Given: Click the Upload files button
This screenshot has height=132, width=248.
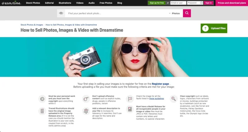Looking at the screenshot, I should click(214, 28).
